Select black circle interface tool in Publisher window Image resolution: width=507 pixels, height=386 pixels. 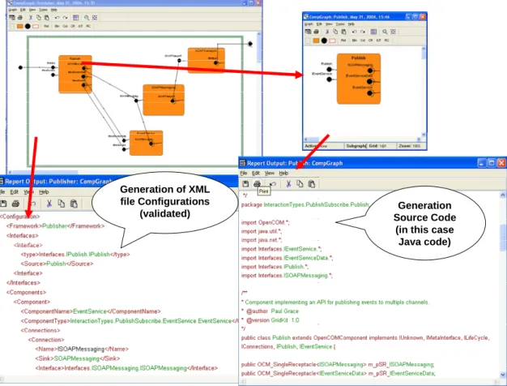(x=28, y=26)
